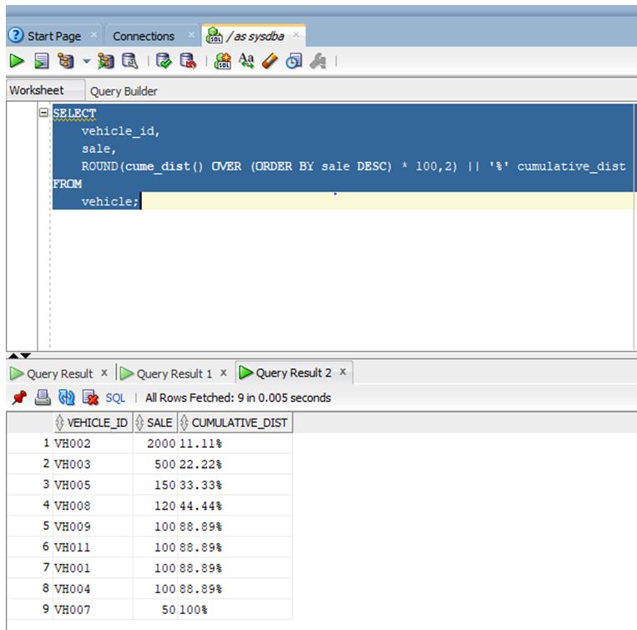This screenshot has width=637, height=630.
Task: Select the VH011 cell
Action: [93, 547]
